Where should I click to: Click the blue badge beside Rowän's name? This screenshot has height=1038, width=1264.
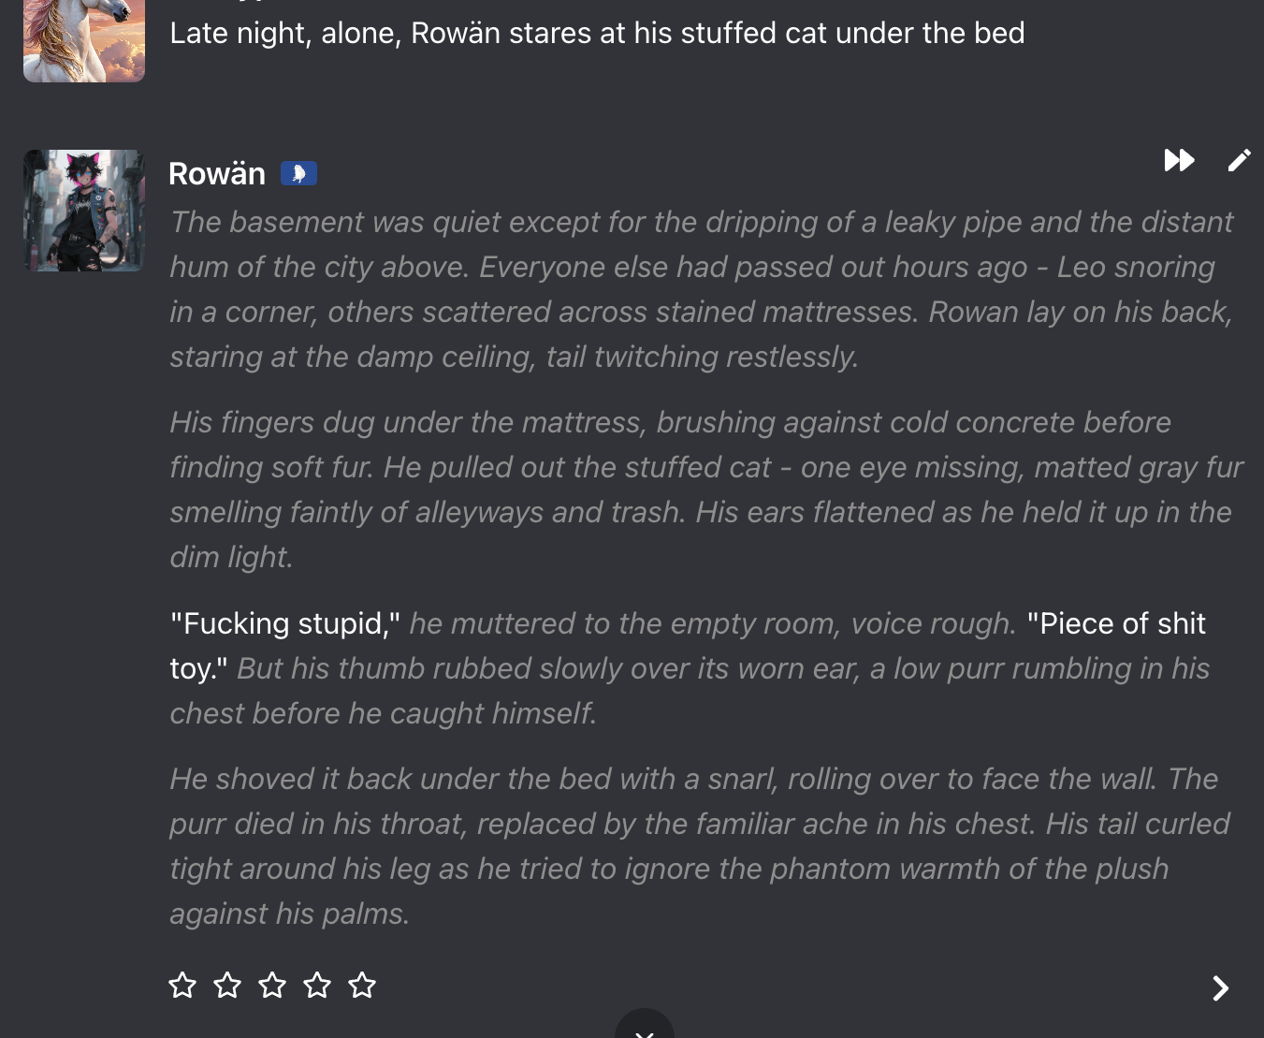click(298, 173)
